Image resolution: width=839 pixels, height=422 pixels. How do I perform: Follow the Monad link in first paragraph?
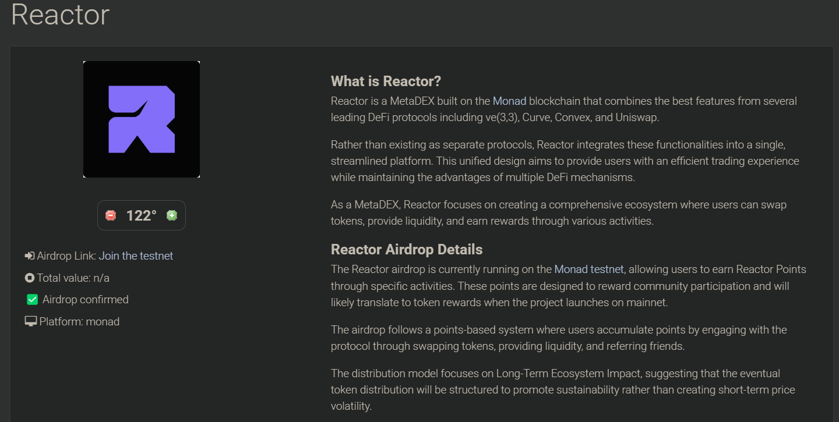(x=509, y=101)
